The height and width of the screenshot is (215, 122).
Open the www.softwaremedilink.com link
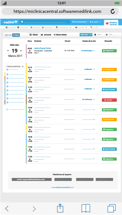pyautogui.click(x=62, y=187)
